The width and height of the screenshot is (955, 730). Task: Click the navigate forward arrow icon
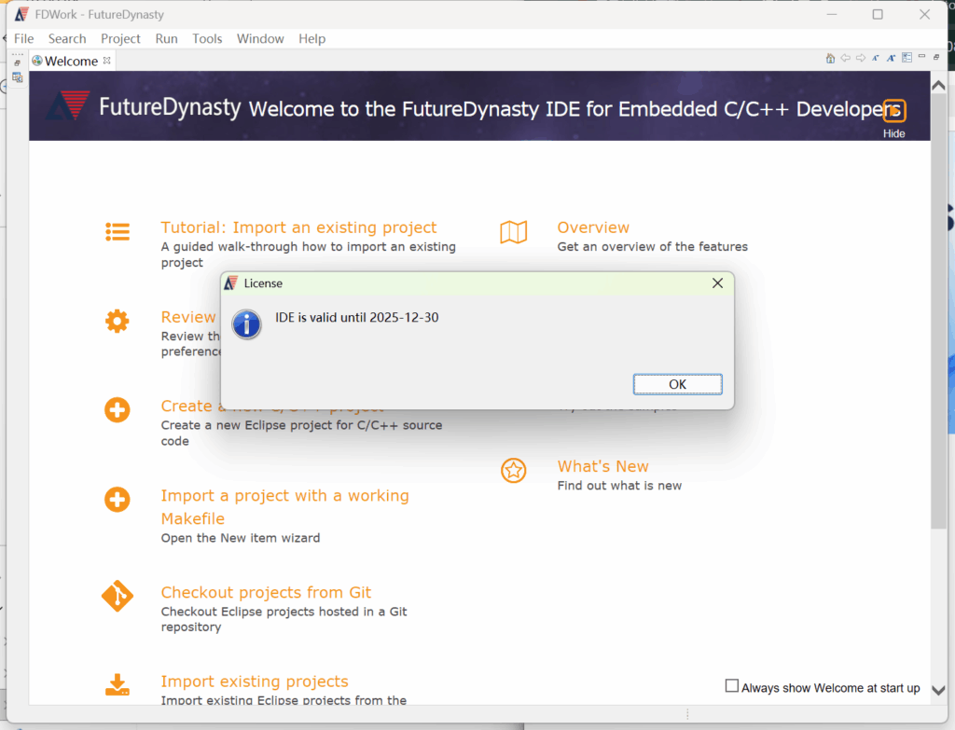tap(861, 58)
